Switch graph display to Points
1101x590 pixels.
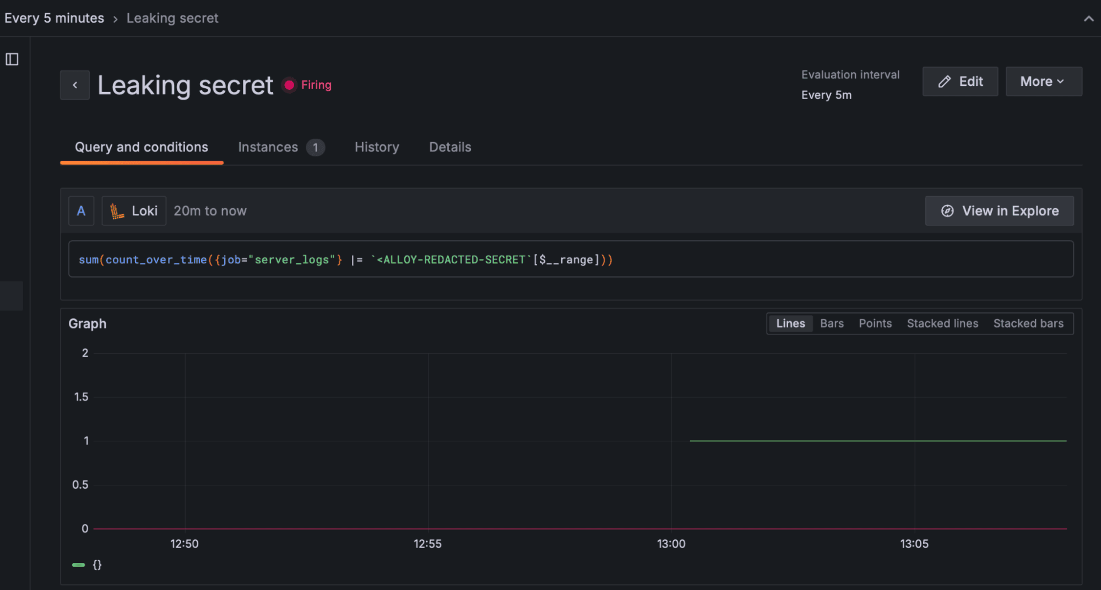click(x=875, y=323)
